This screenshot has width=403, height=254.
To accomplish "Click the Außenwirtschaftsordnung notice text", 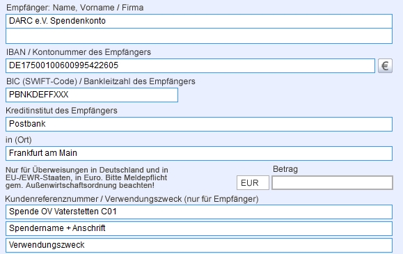I will [86, 177].
